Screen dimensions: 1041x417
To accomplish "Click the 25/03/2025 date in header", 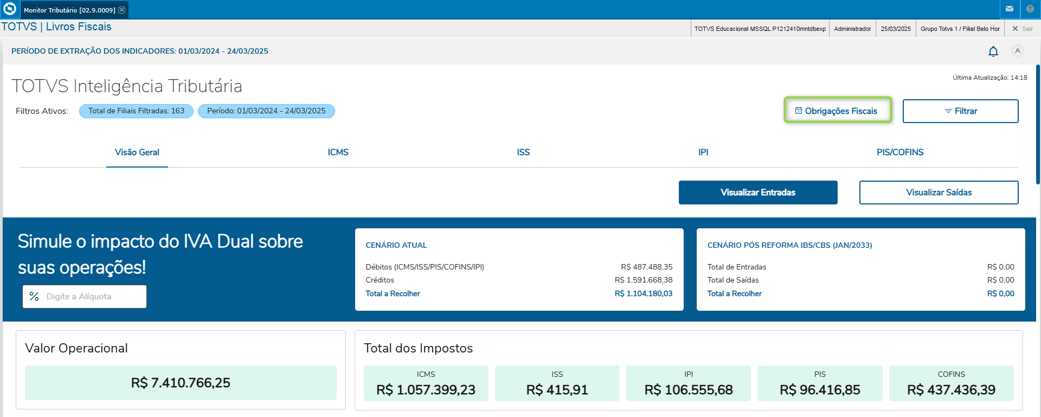I will coord(896,29).
